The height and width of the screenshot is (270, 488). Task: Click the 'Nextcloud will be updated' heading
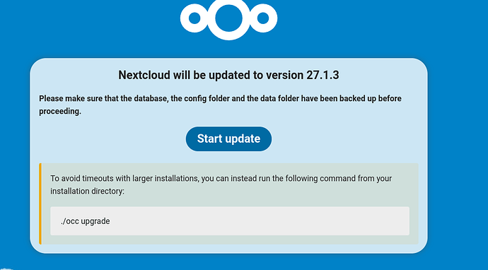[x=228, y=76]
